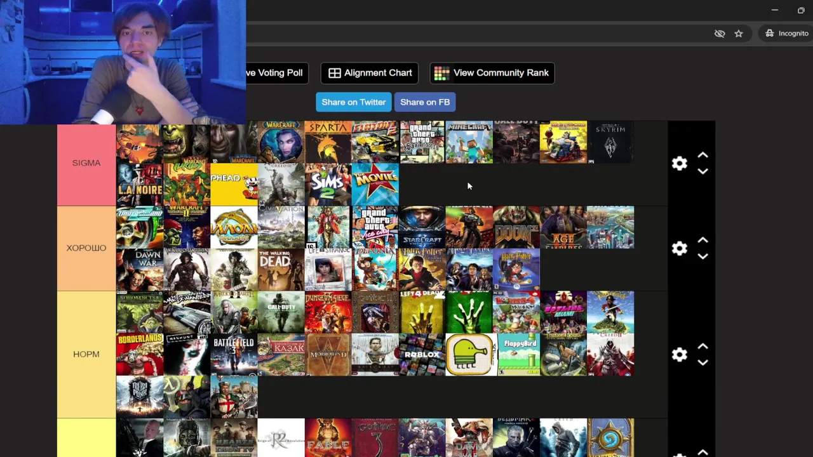Select the Left 4 Dead yellow thumbnail
The width and height of the screenshot is (813, 457).
click(x=422, y=312)
